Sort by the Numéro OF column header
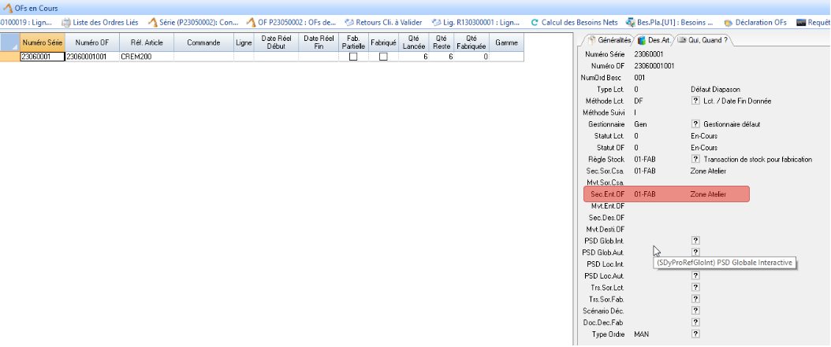 91,42
